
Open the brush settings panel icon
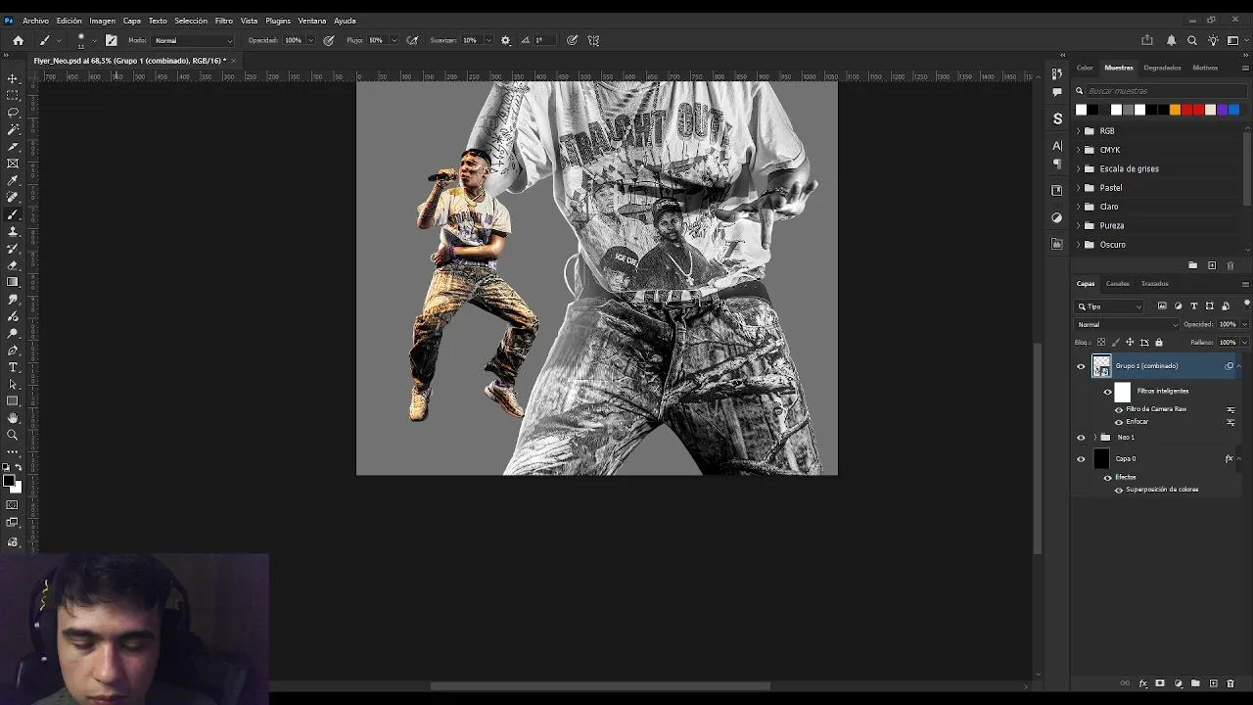coord(111,40)
